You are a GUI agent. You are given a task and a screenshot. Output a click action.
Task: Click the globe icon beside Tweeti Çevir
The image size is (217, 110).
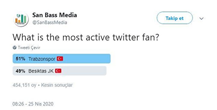14,47
